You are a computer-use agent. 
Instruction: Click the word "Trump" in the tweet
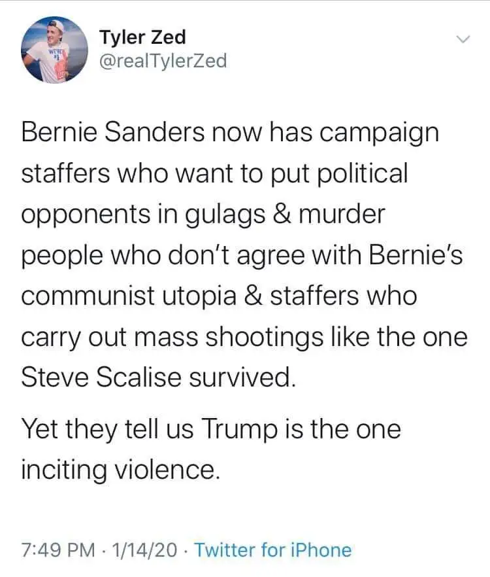[239, 430]
